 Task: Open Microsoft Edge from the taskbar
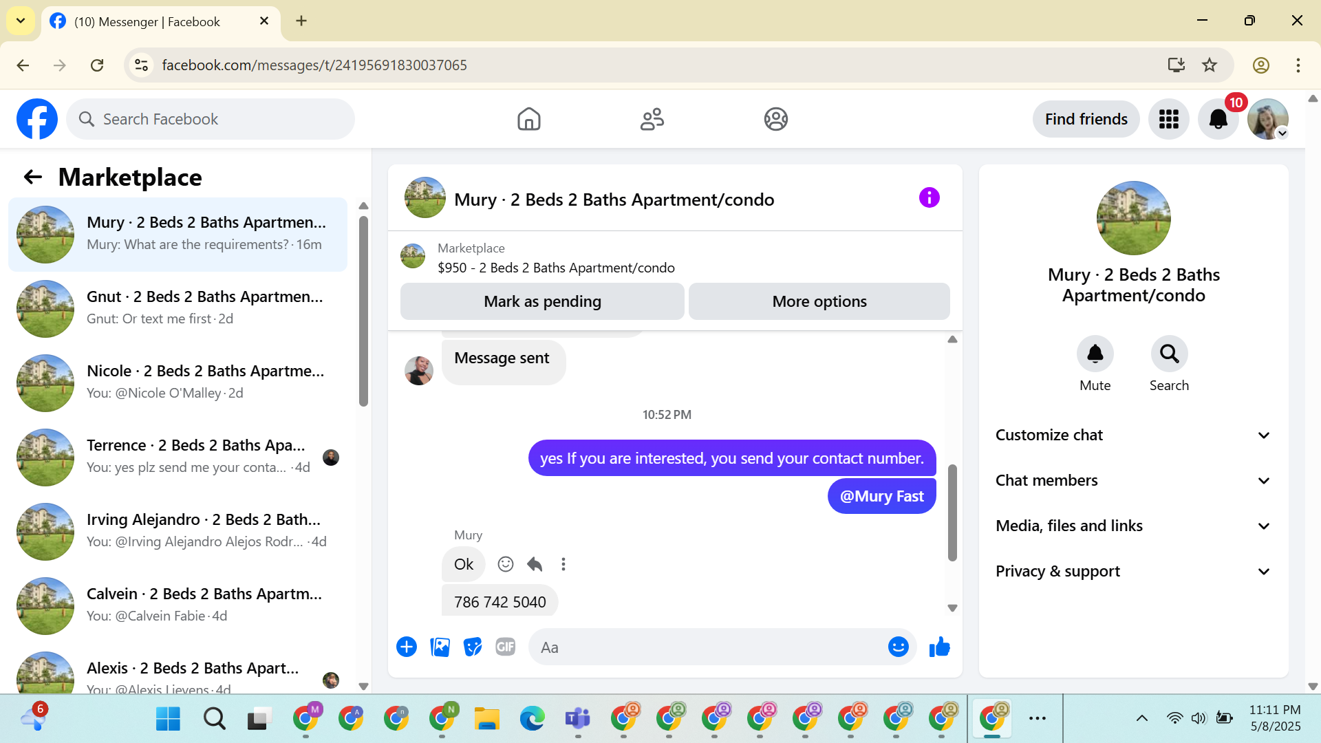[532, 719]
